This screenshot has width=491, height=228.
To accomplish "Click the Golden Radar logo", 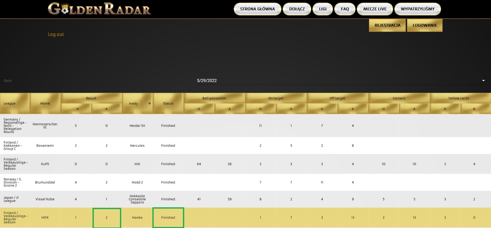I will pyautogui.click(x=99, y=9).
